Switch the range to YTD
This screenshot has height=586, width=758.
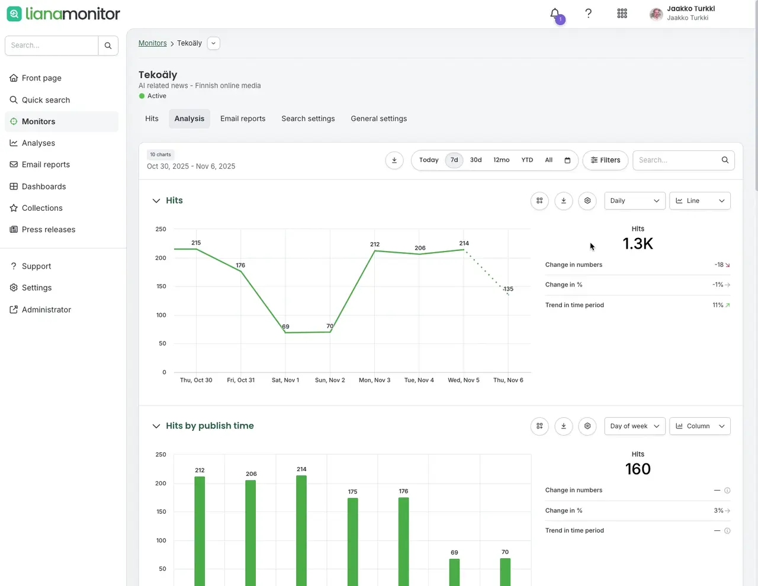click(x=527, y=160)
